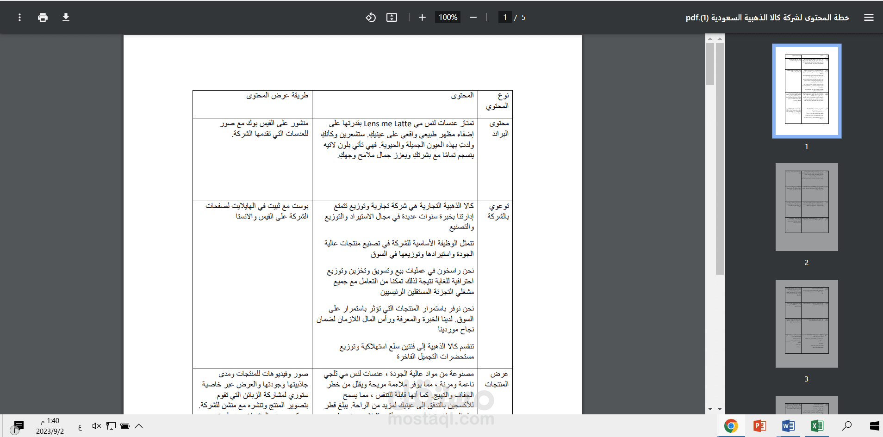Open Windows taskbar search

(847, 426)
